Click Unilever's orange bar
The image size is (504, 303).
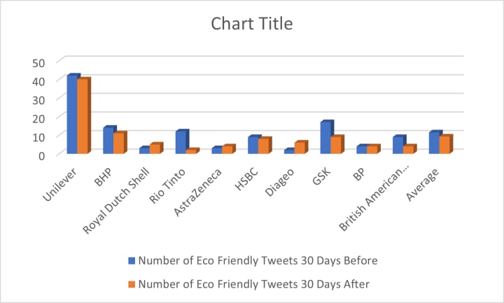pyautogui.click(x=83, y=115)
